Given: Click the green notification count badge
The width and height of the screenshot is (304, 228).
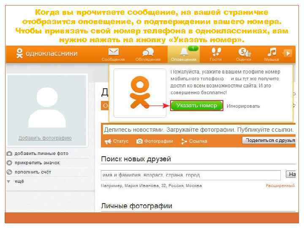Looking at the screenshot, I should pos(193,48).
